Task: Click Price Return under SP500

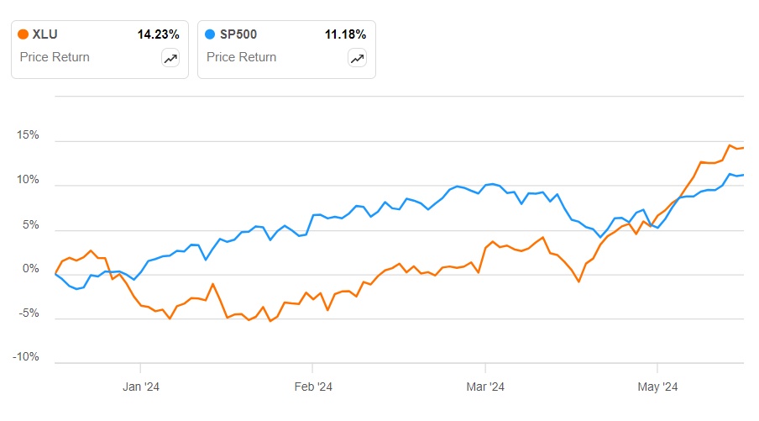Action: coord(241,57)
